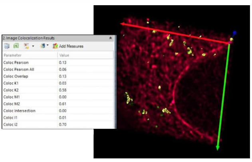Click the blue Z-axis handle in 3D view
252x162 pixels.
tap(234, 33)
